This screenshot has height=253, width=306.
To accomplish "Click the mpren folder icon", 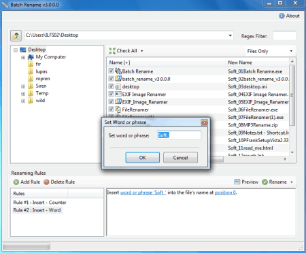I will coord(31,79).
